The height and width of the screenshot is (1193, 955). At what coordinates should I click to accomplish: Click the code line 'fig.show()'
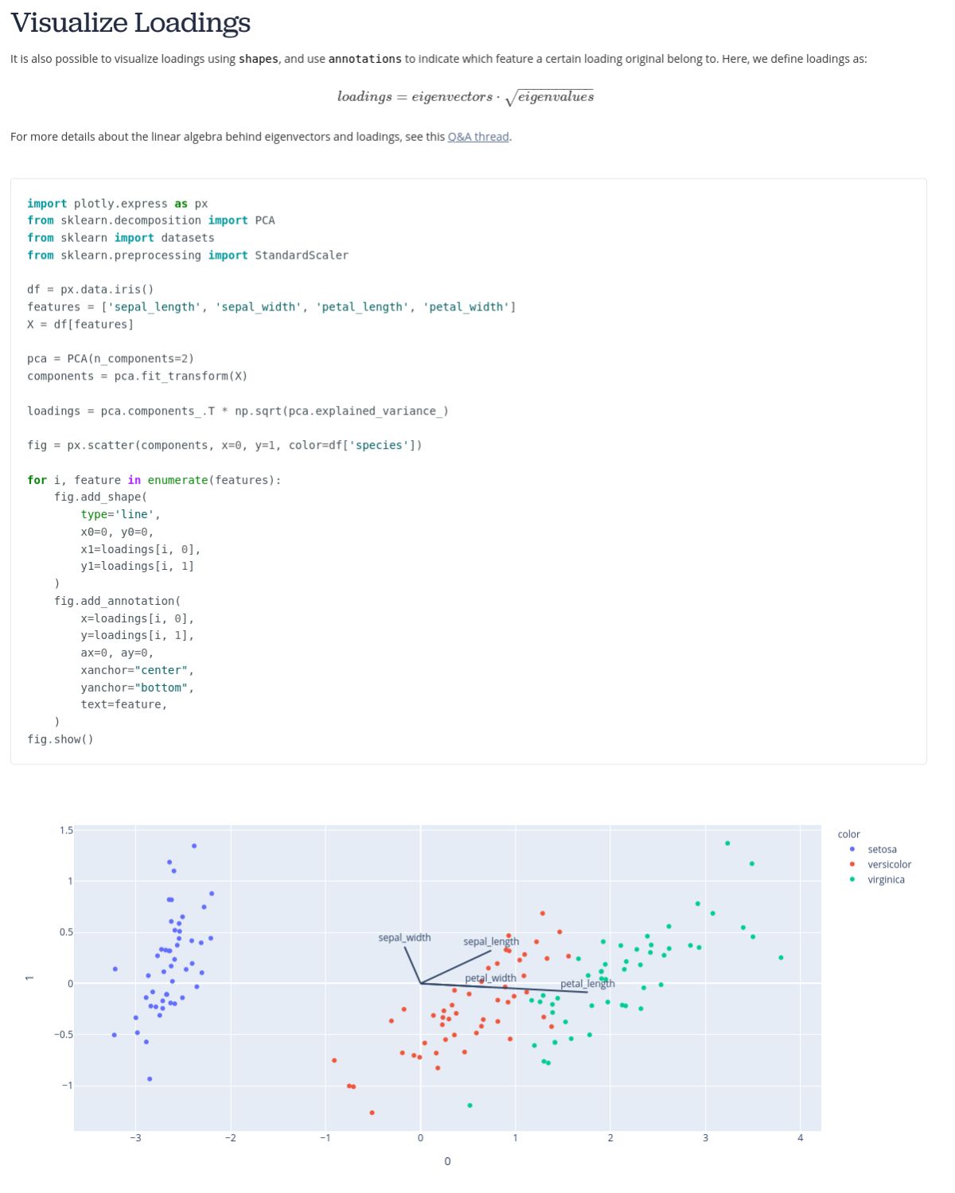tap(60, 739)
